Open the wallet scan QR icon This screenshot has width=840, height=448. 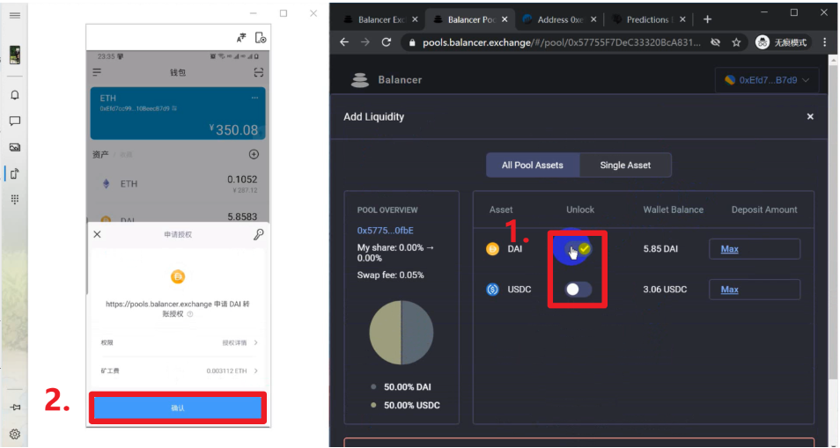[258, 72]
